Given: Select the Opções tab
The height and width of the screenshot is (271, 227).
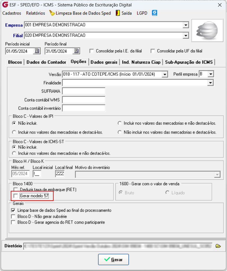Looking at the screenshot, I should pyautogui.click(x=78, y=62).
